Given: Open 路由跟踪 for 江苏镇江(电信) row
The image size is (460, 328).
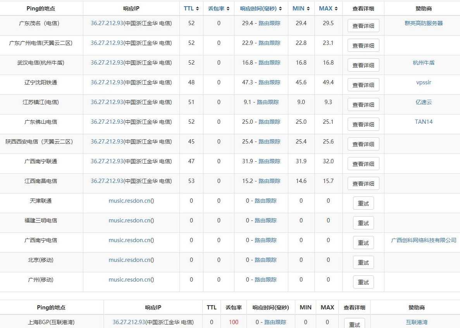Looking at the screenshot, I should pos(268,102).
